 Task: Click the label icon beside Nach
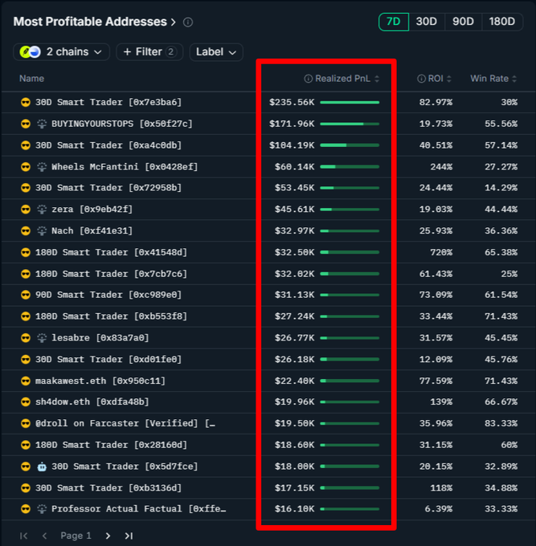point(42,231)
